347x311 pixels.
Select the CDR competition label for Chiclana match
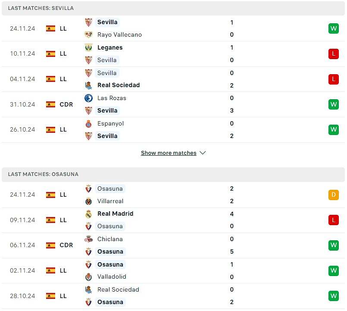coord(66,245)
